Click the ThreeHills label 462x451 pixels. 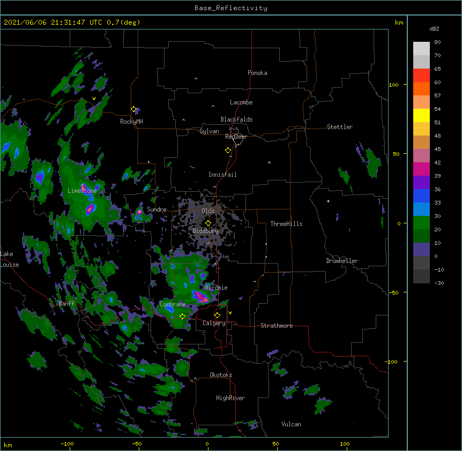point(286,224)
